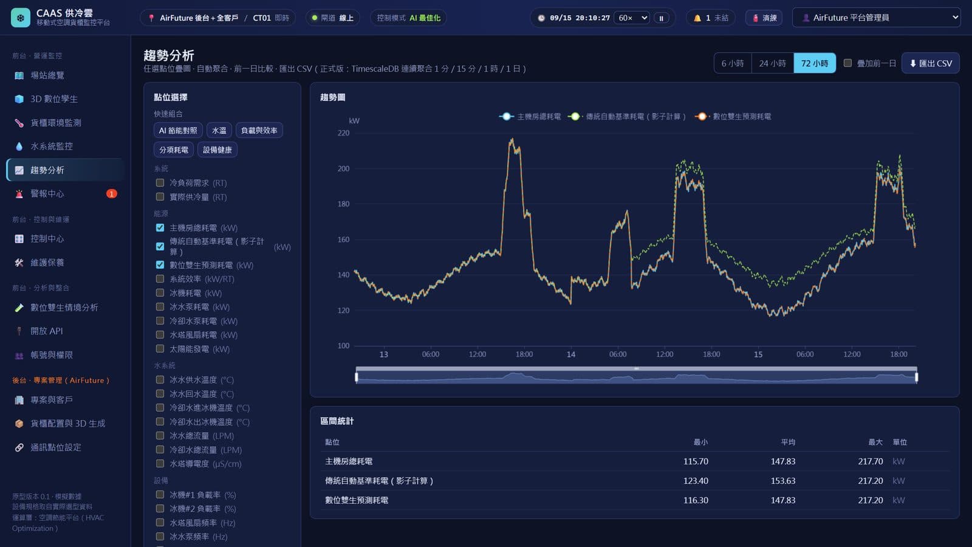This screenshot has height=547, width=972.
Task: Check 冷負荷需求 (RT) checkbox
Action: pos(160,182)
